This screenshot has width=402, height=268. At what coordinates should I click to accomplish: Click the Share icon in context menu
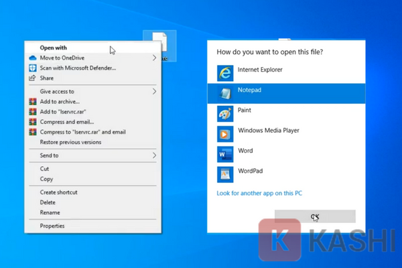pos(31,78)
